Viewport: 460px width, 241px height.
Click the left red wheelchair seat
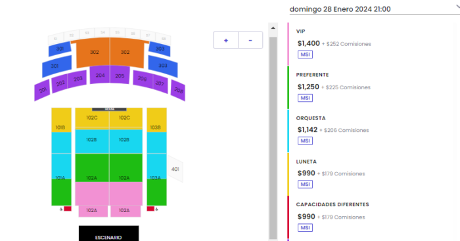[x=68, y=209]
